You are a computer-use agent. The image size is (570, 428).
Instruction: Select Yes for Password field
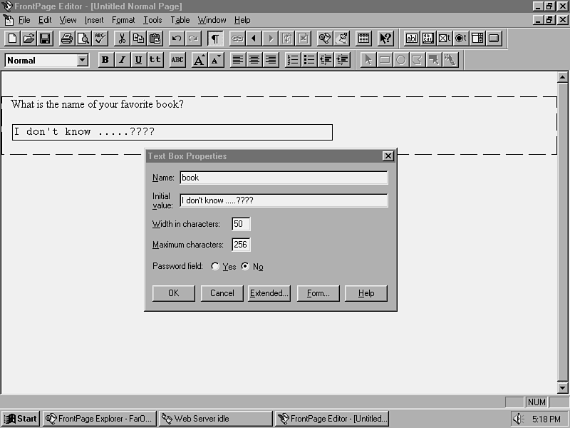(x=216, y=267)
